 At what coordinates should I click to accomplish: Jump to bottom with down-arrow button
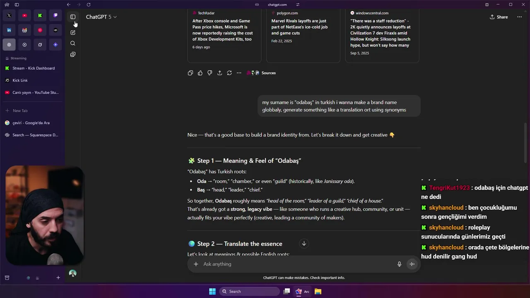click(304, 243)
